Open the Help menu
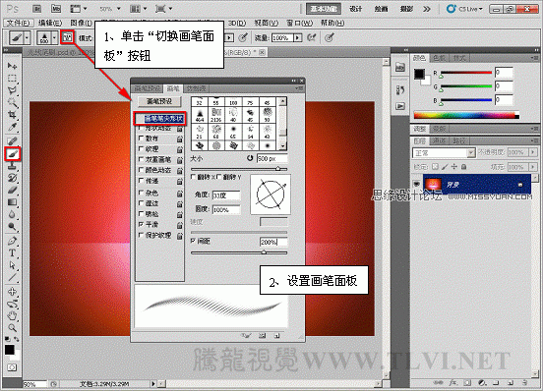 coord(332,23)
